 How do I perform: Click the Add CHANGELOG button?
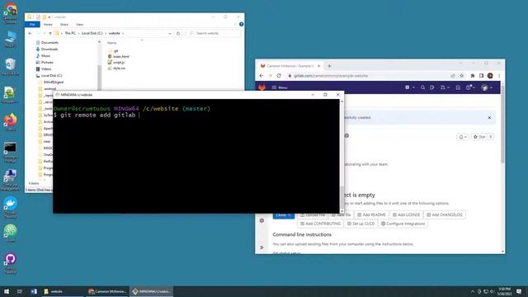(x=445, y=214)
